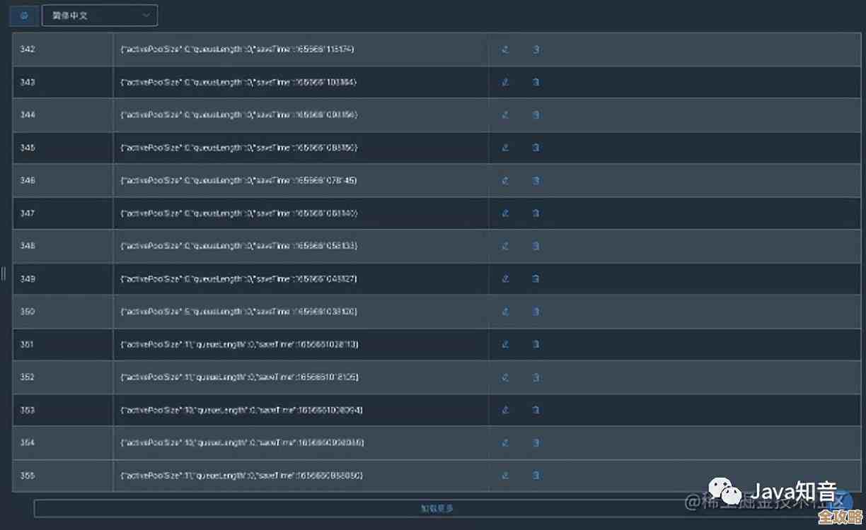Viewport: 866px width, 530px height.
Task: Click the edit icon for row 342
Action: click(x=505, y=49)
